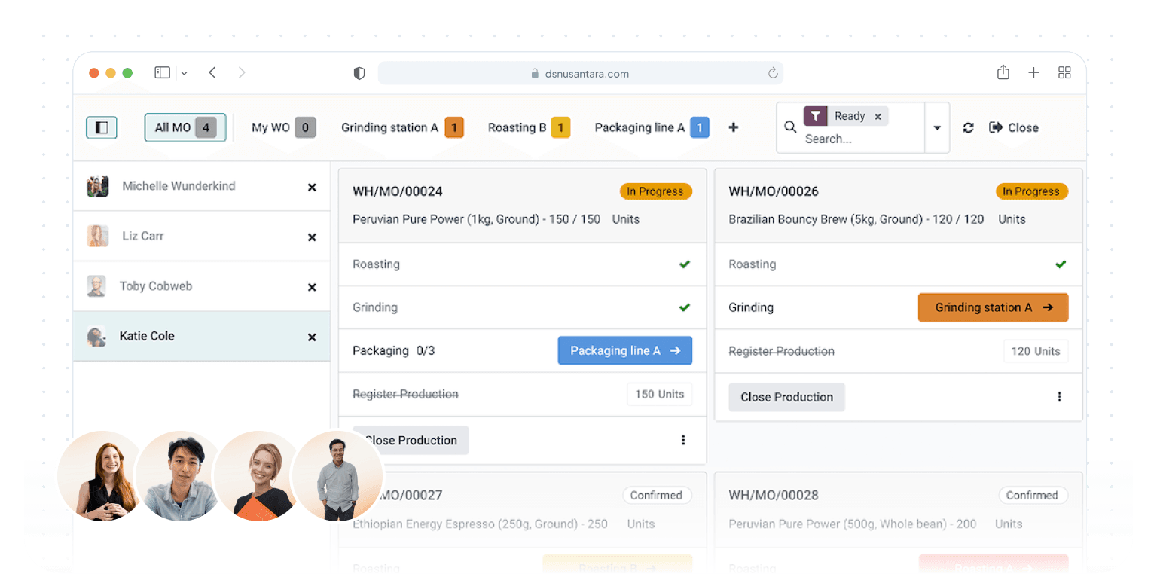This screenshot has height=574, width=1157.
Task: Click Liz Carr avatar picture
Action: (98, 236)
